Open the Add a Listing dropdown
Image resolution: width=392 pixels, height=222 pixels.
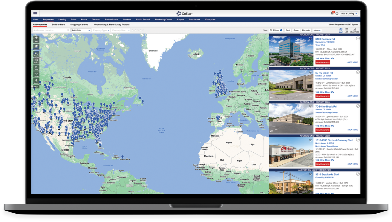[x=349, y=13]
